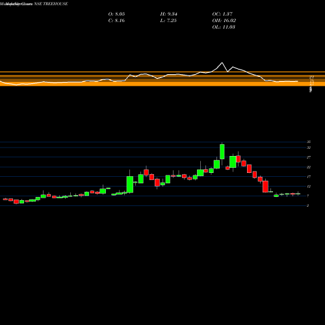Click the price axis label 17
The width and height of the screenshot is (325, 325).
click(x=309, y=177)
